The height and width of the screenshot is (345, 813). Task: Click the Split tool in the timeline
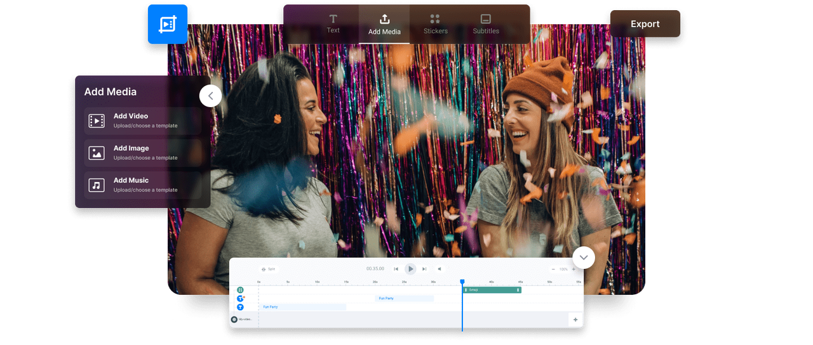point(269,269)
